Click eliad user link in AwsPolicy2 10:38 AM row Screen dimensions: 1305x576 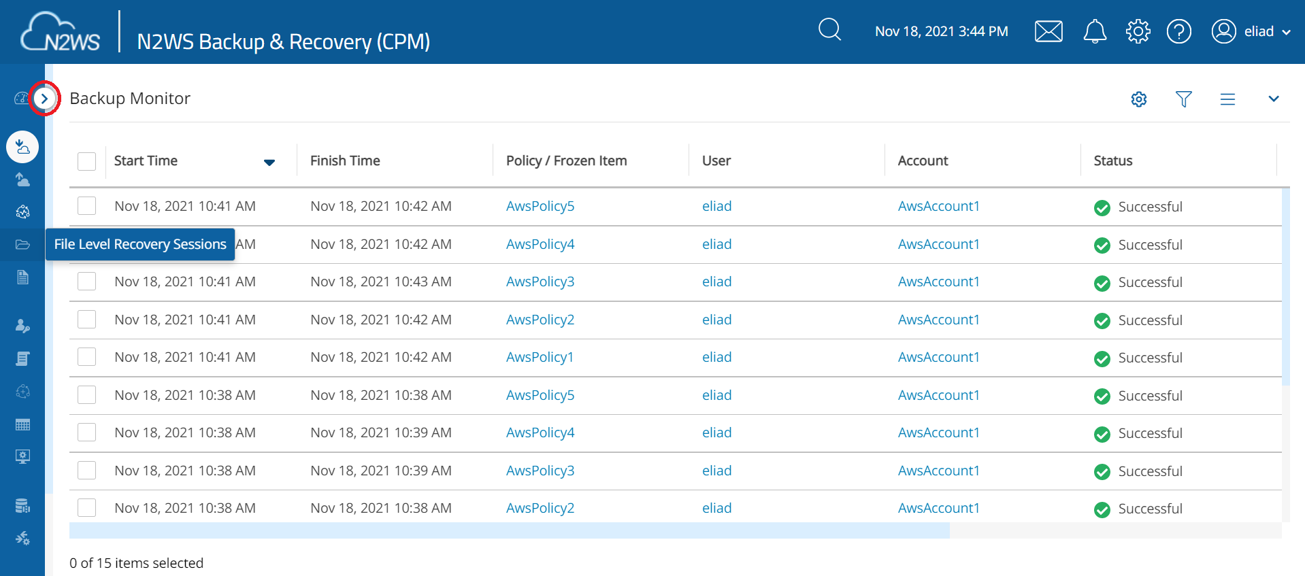coord(716,508)
